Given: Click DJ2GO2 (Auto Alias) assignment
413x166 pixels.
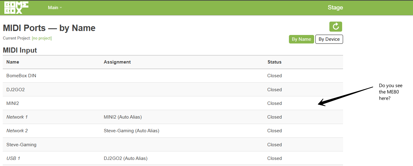Looking at the screenshot, I should [x=126, y=158].
